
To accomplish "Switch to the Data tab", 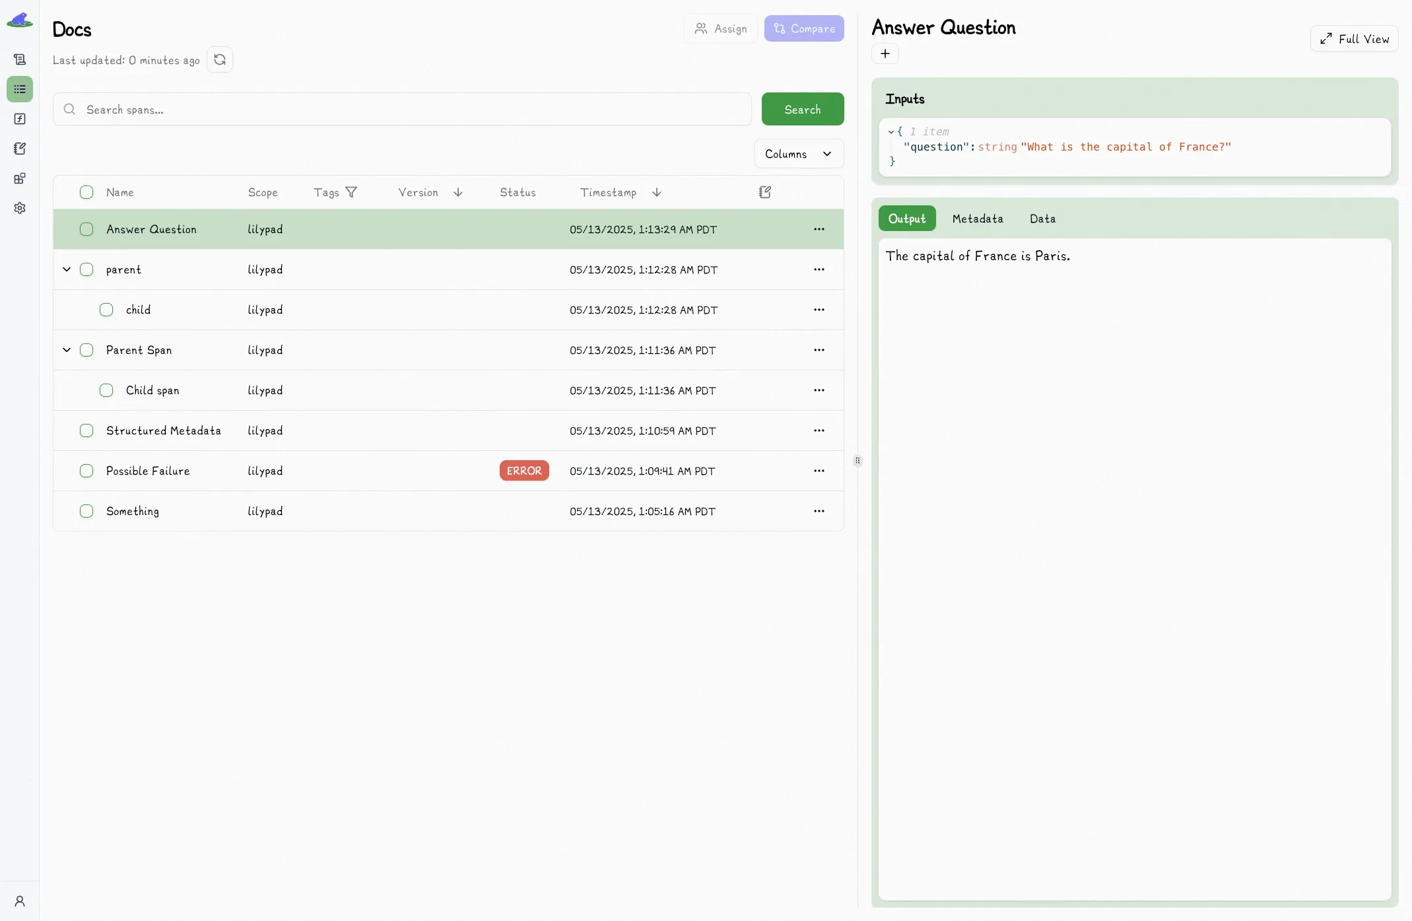I will pos(1042,219).
